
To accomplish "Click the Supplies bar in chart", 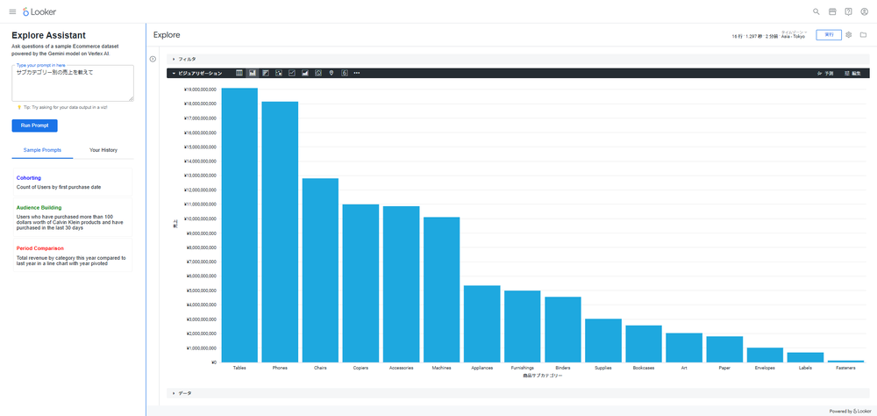I will pos(603,341).
